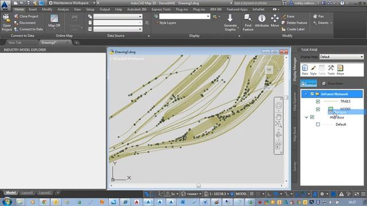Click the keyword search input field
The height and width of the screenshot is (206, 367).
point(256,3)
